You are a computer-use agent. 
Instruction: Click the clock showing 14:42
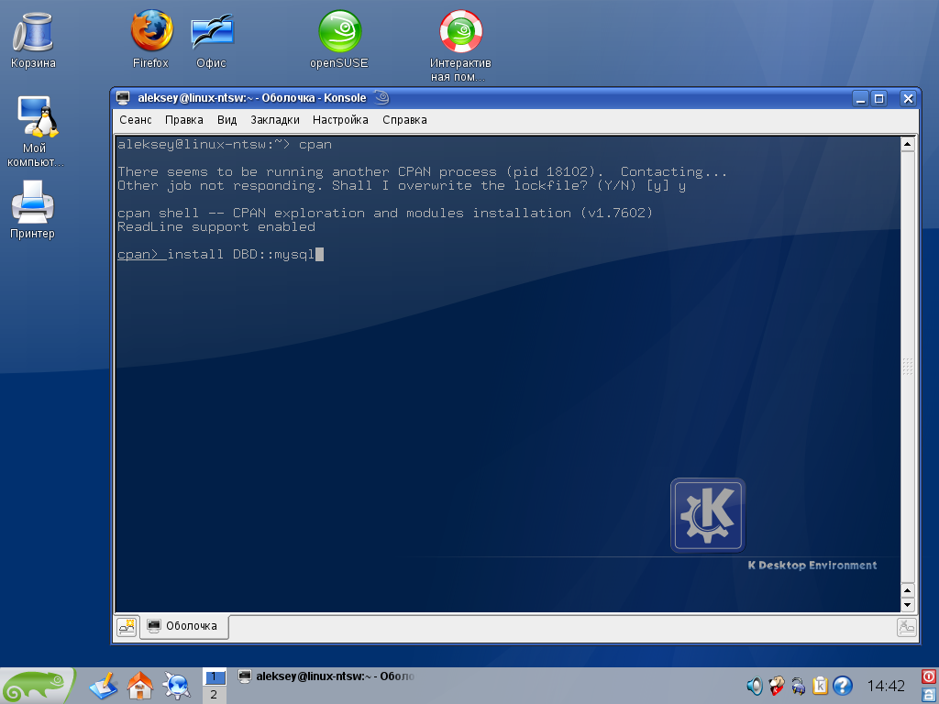click(x=886, y=686)
